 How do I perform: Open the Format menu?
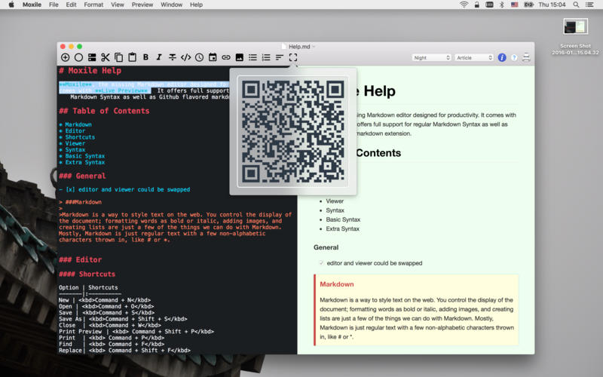[93, 5]
